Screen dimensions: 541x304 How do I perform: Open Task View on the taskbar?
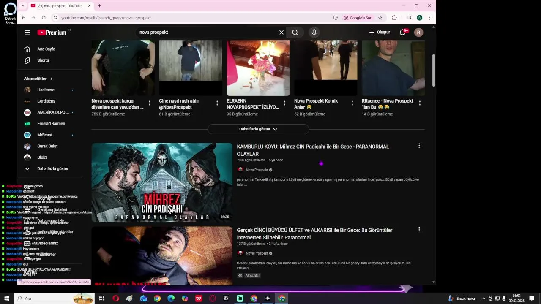(x=101, y=299)
